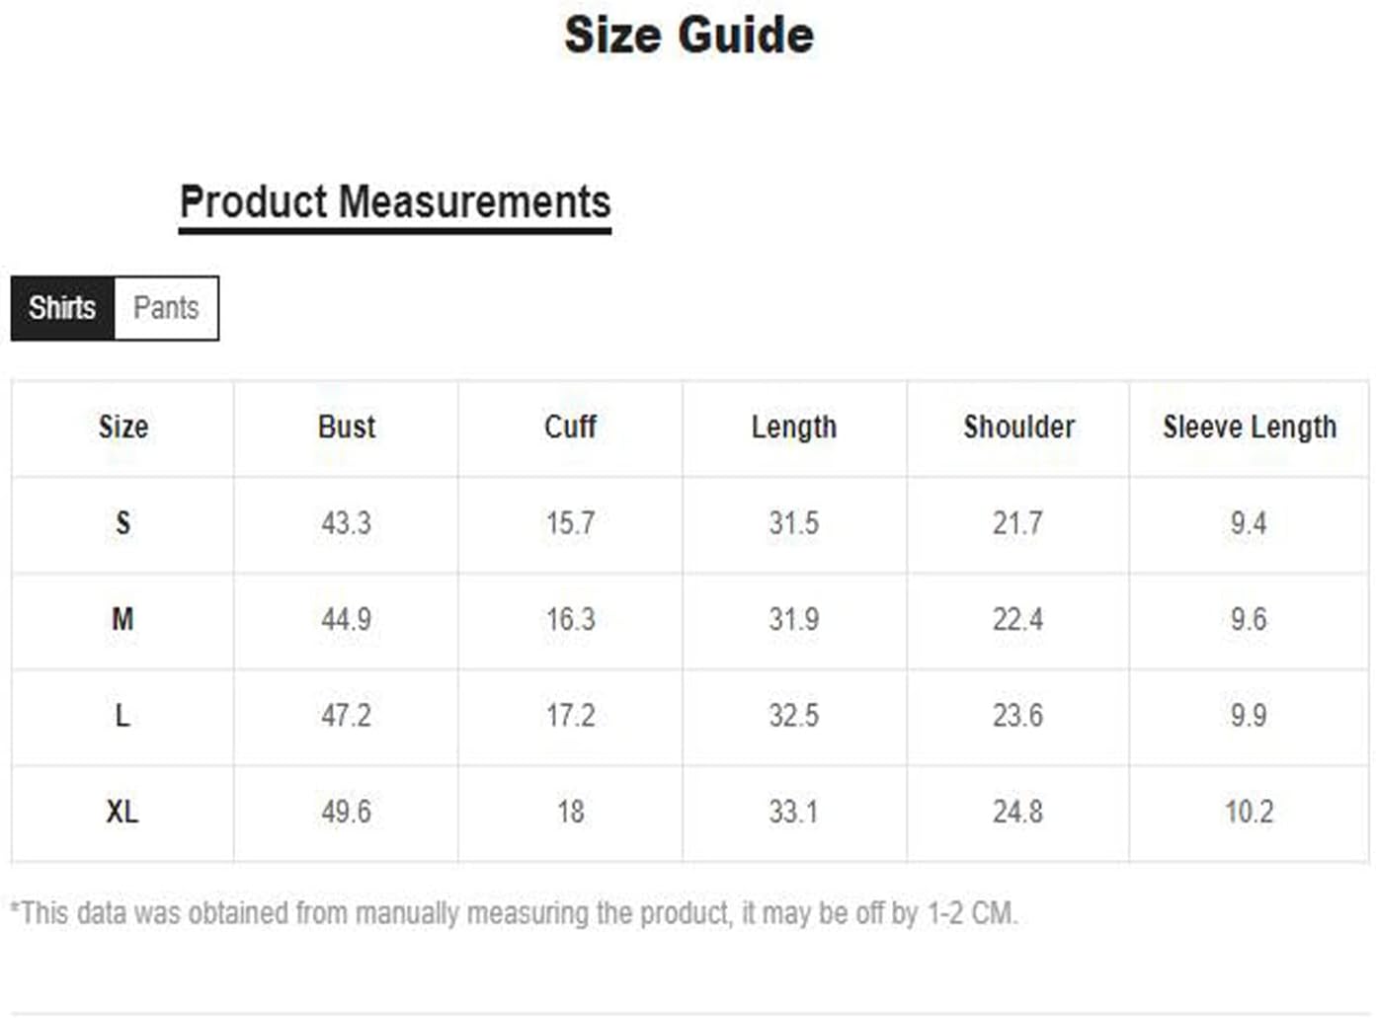Select the 24.8 shoulder value for XL
This screenshot has width=1376, height=1018.
[x=1018, y=812]
